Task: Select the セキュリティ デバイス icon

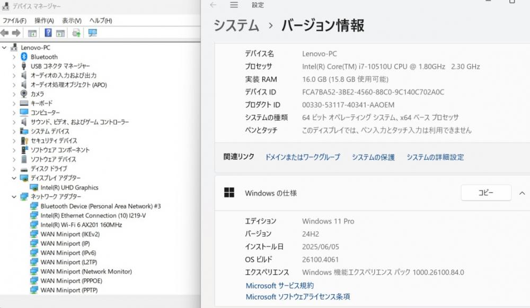Action: tap(24, 140)
